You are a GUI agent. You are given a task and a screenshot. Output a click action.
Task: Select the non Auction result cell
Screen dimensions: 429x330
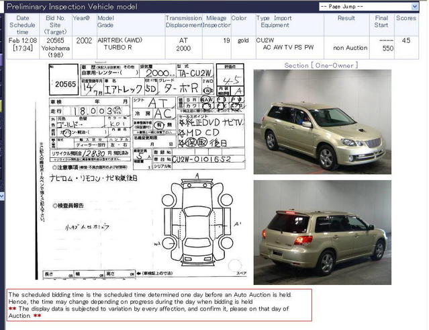point(346,48)
